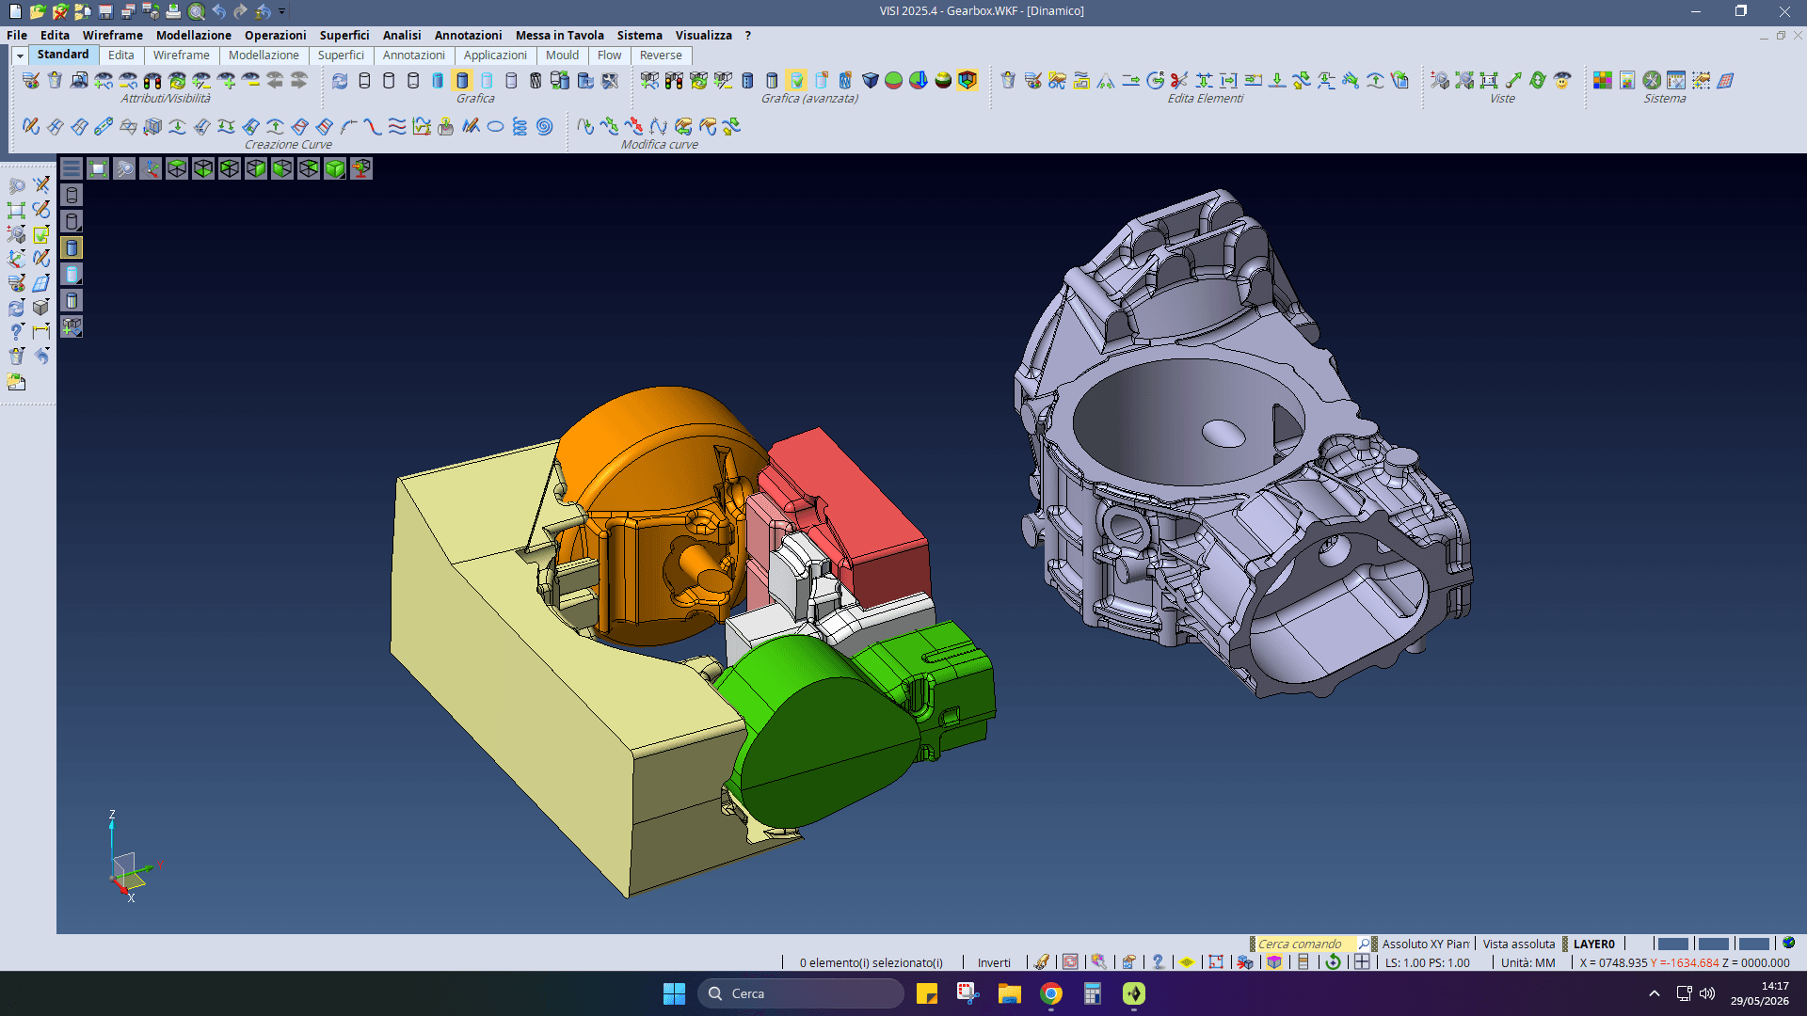Click the three wavy lines icon in Creazione Curve
1807x1016 pixels.
pyautogui.click(x=397, y=126)
